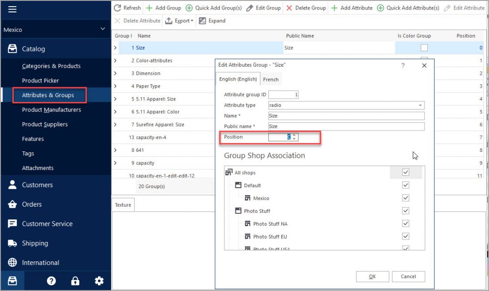Expand the Color-attributes group row
The height and width of the screenshot is (291, 489).
tap(115, 60)
